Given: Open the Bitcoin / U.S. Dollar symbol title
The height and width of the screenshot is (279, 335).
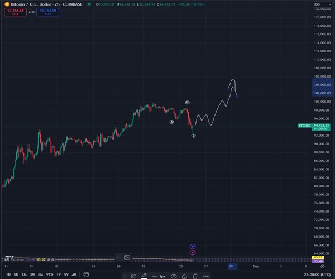Looking at the screenshot, I should point(46,4).
